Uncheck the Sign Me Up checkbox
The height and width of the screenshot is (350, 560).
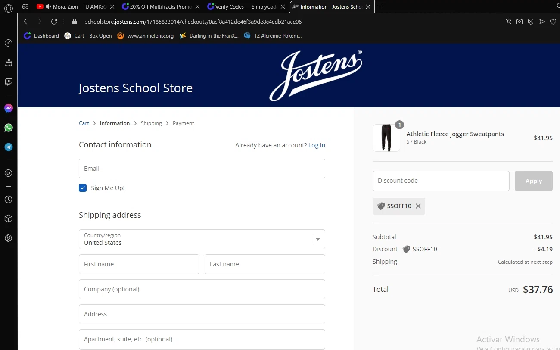pos(83,188)
